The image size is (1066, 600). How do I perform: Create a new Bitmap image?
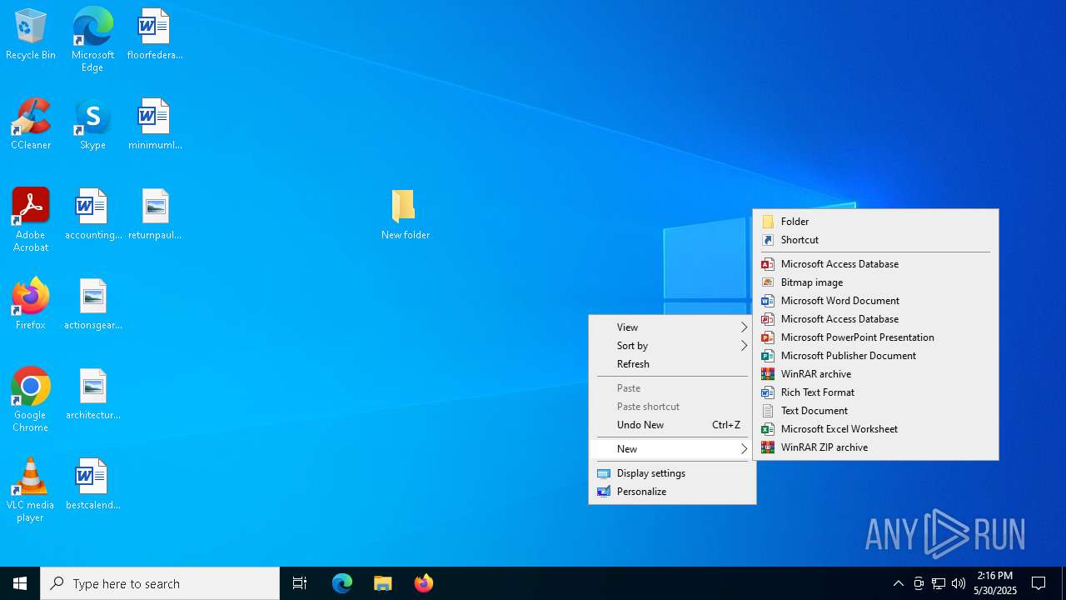coord(875,282)
